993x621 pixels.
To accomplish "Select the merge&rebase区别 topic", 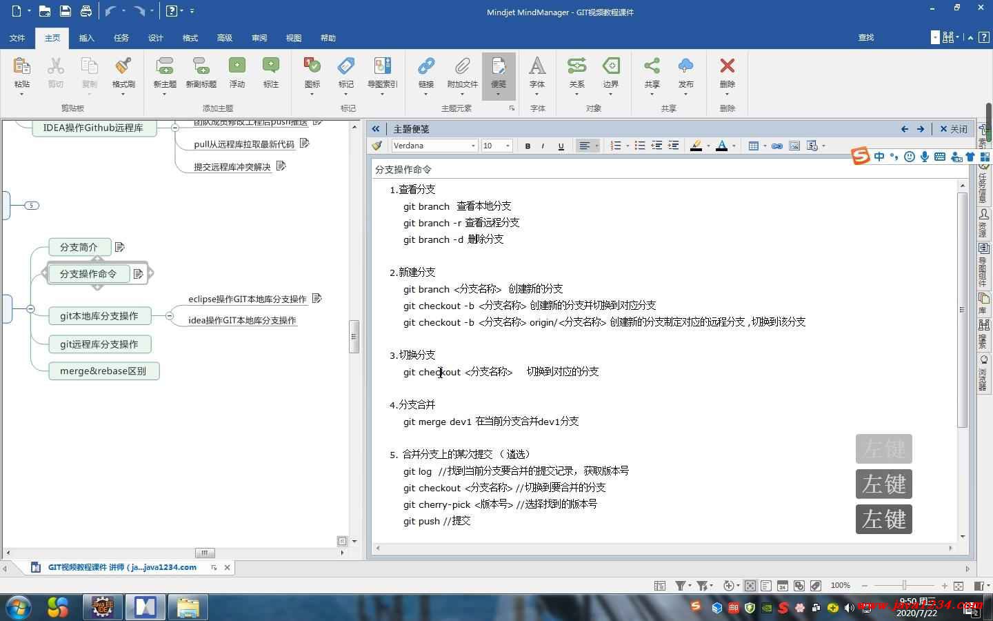I will click(103, 371).
